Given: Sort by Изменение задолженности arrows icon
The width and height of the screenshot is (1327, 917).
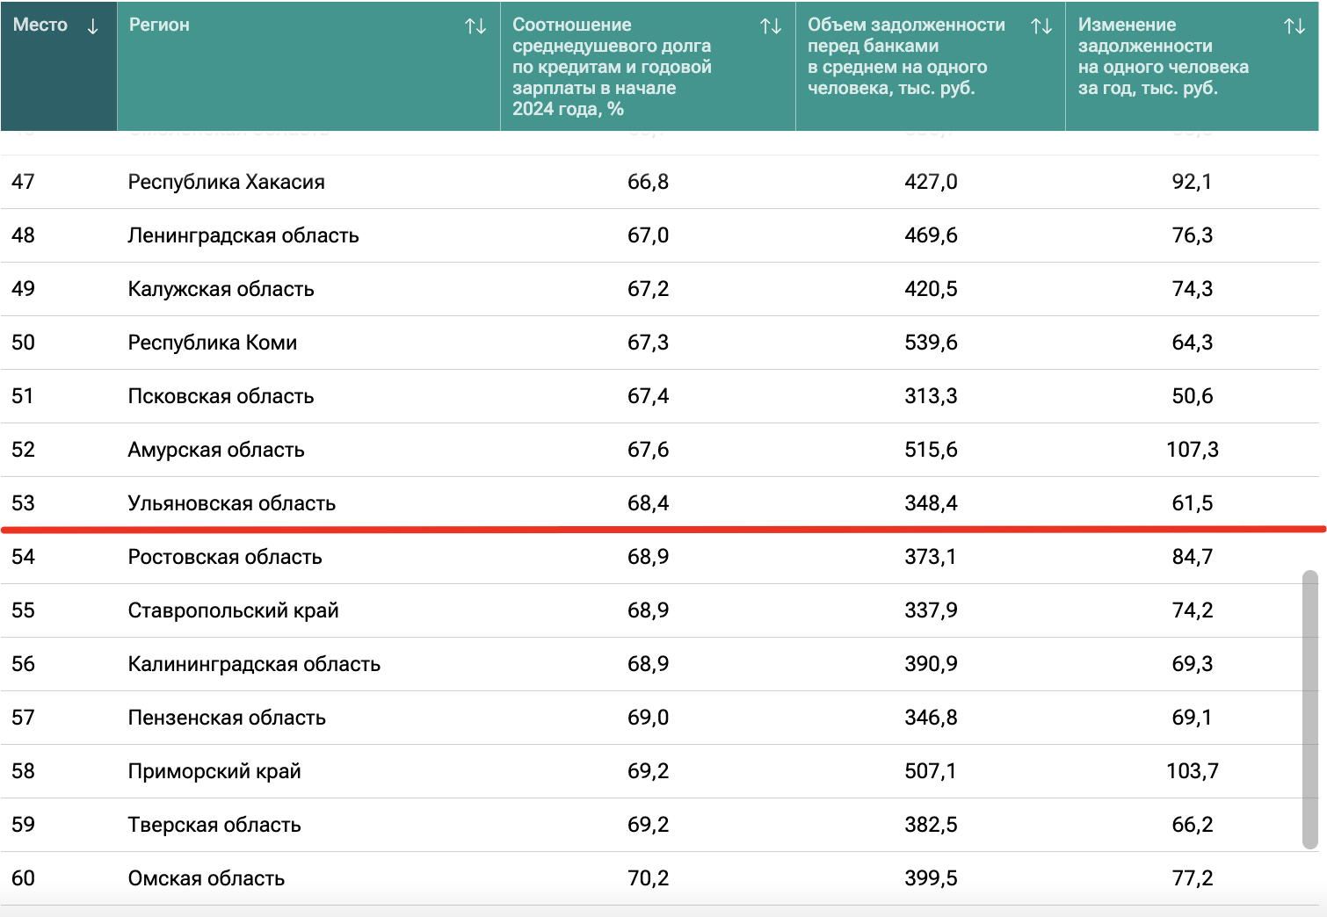Looking at the screenshot, I should tap(1294, 26).
